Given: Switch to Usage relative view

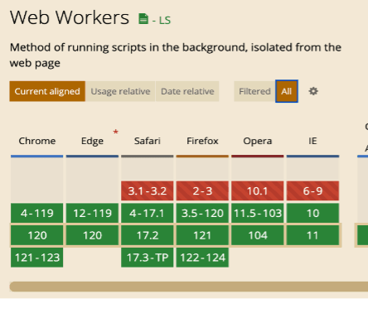Looking at the screenshot, I should [x=120, y=91].
